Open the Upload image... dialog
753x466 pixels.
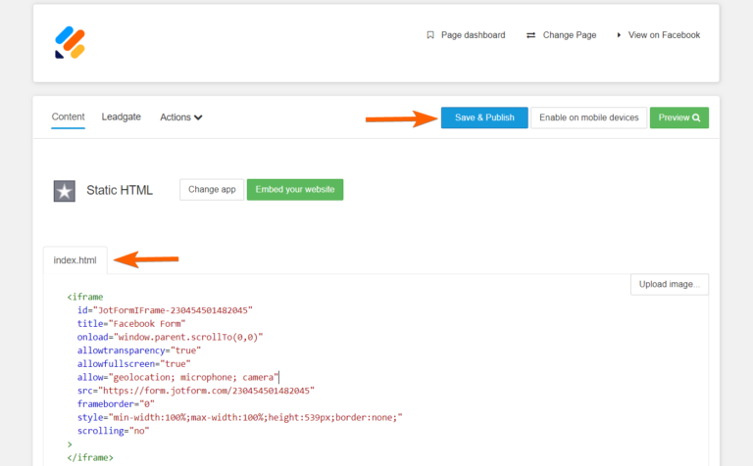669,285
